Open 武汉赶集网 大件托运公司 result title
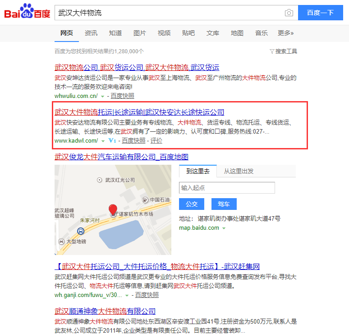This screenshot has height=334, width=349. pyautogui.click(x=157, y=266)
